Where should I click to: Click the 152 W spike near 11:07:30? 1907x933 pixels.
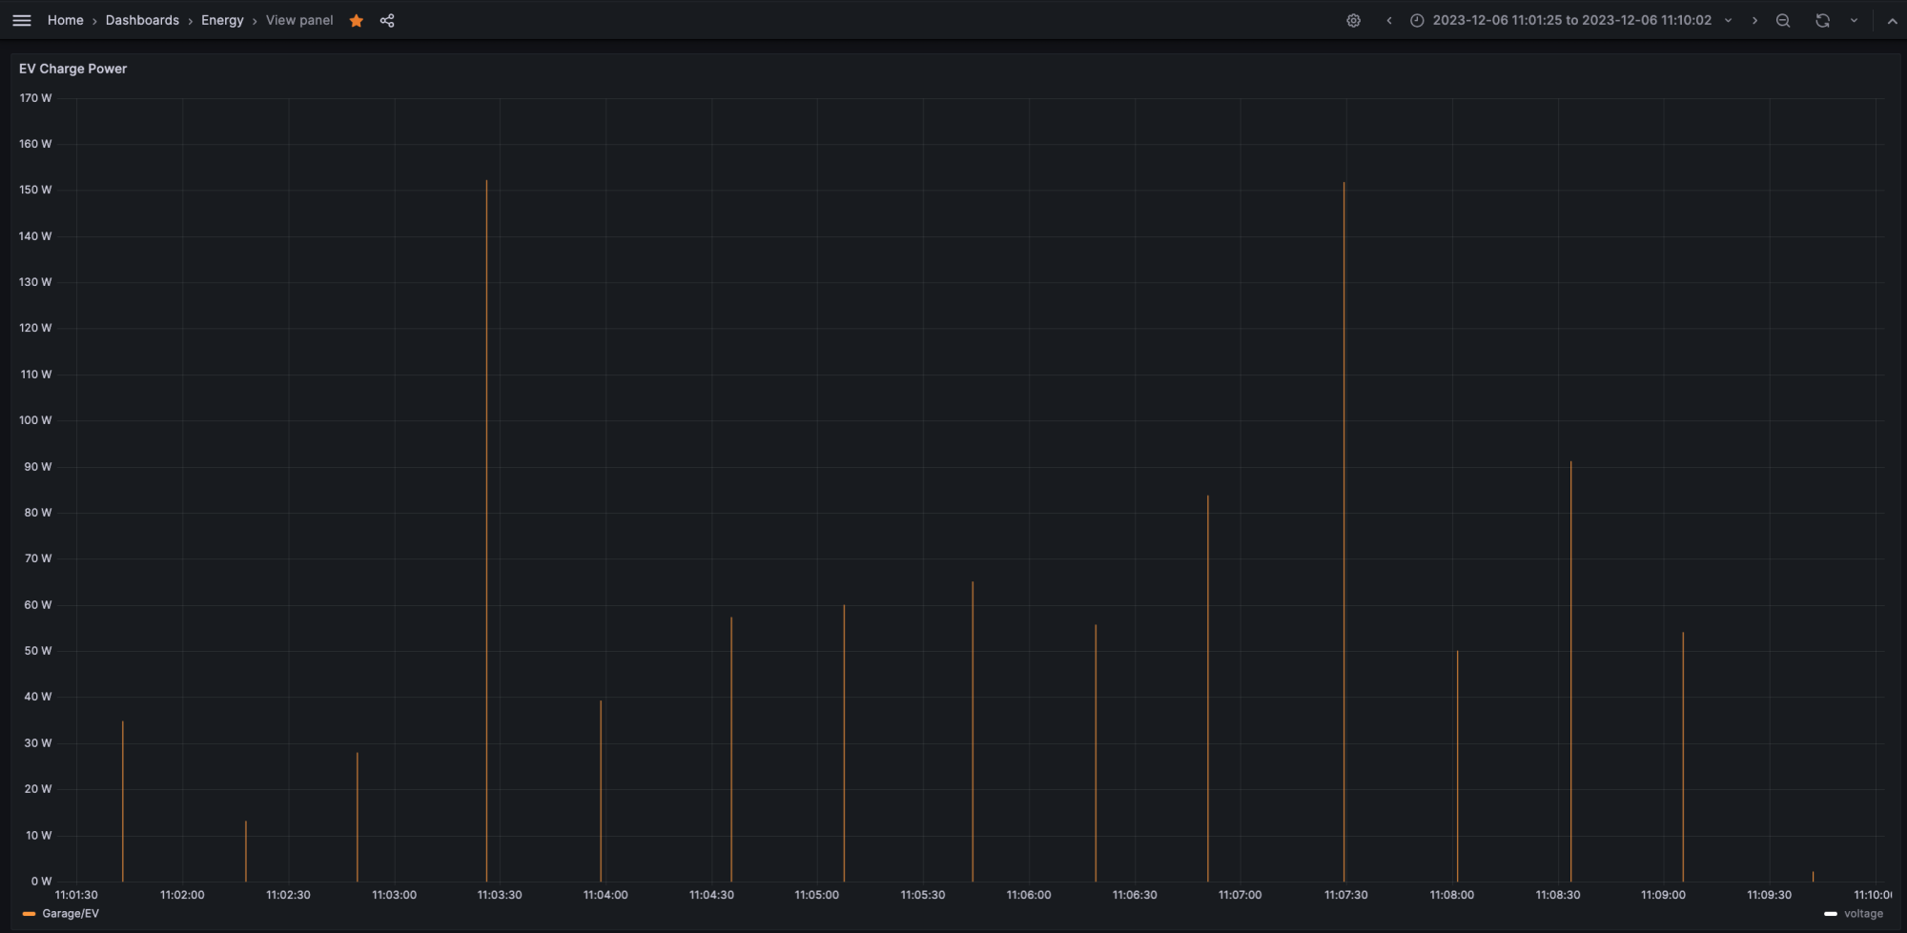(1344, 531)
